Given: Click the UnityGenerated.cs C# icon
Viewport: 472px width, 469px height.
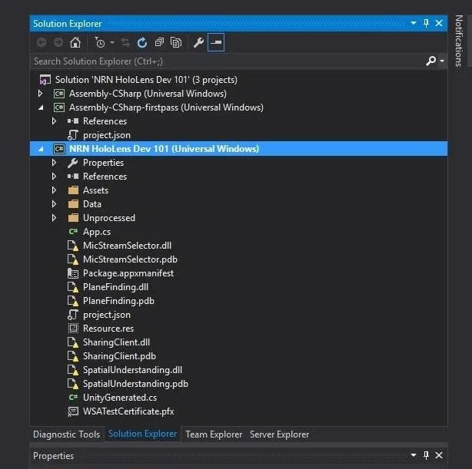Looking at the screenshot, I should (x=73, y=398).
